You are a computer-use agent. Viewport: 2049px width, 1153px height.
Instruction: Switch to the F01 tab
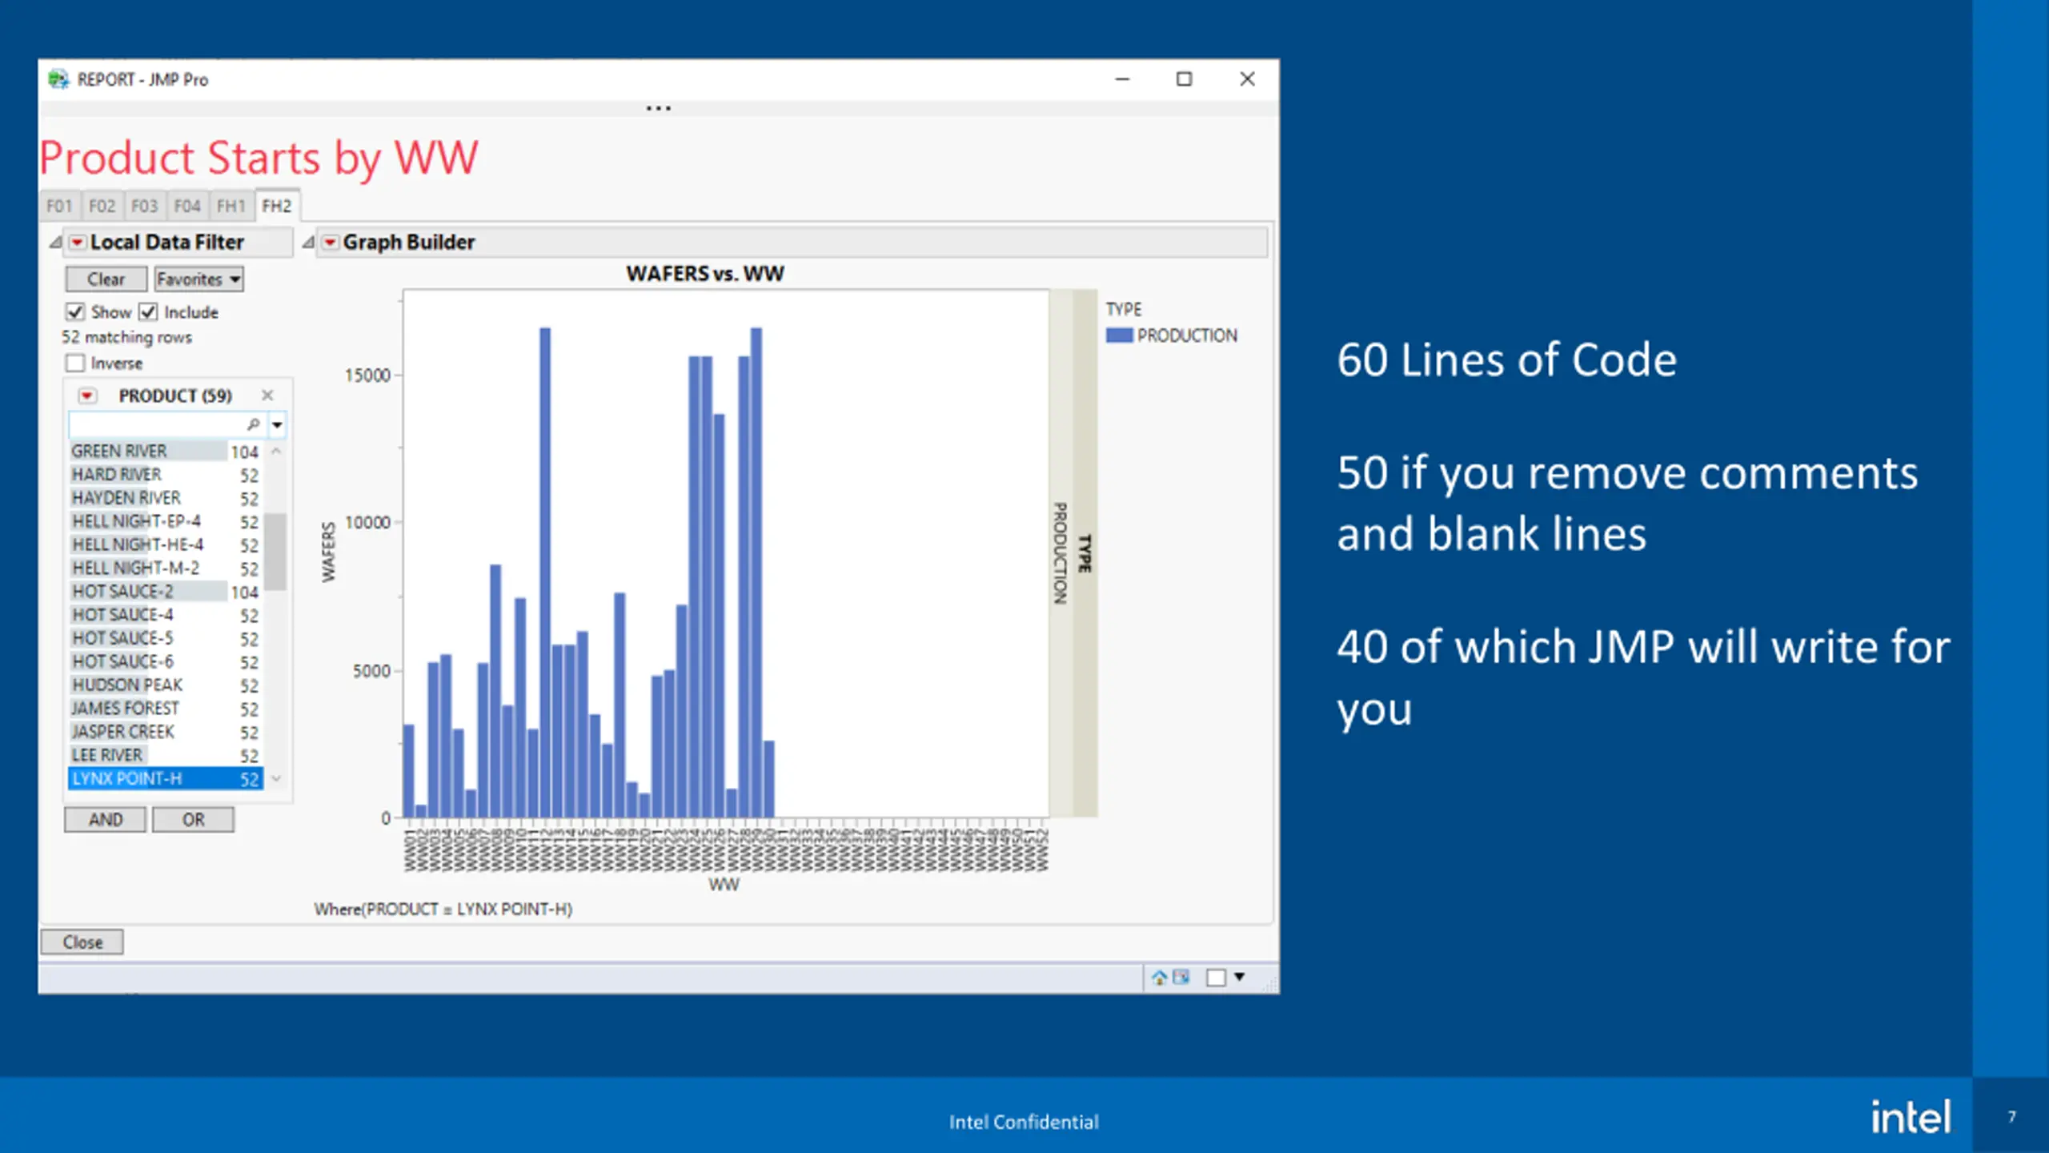pyautogui.click(x=59, y=206)
